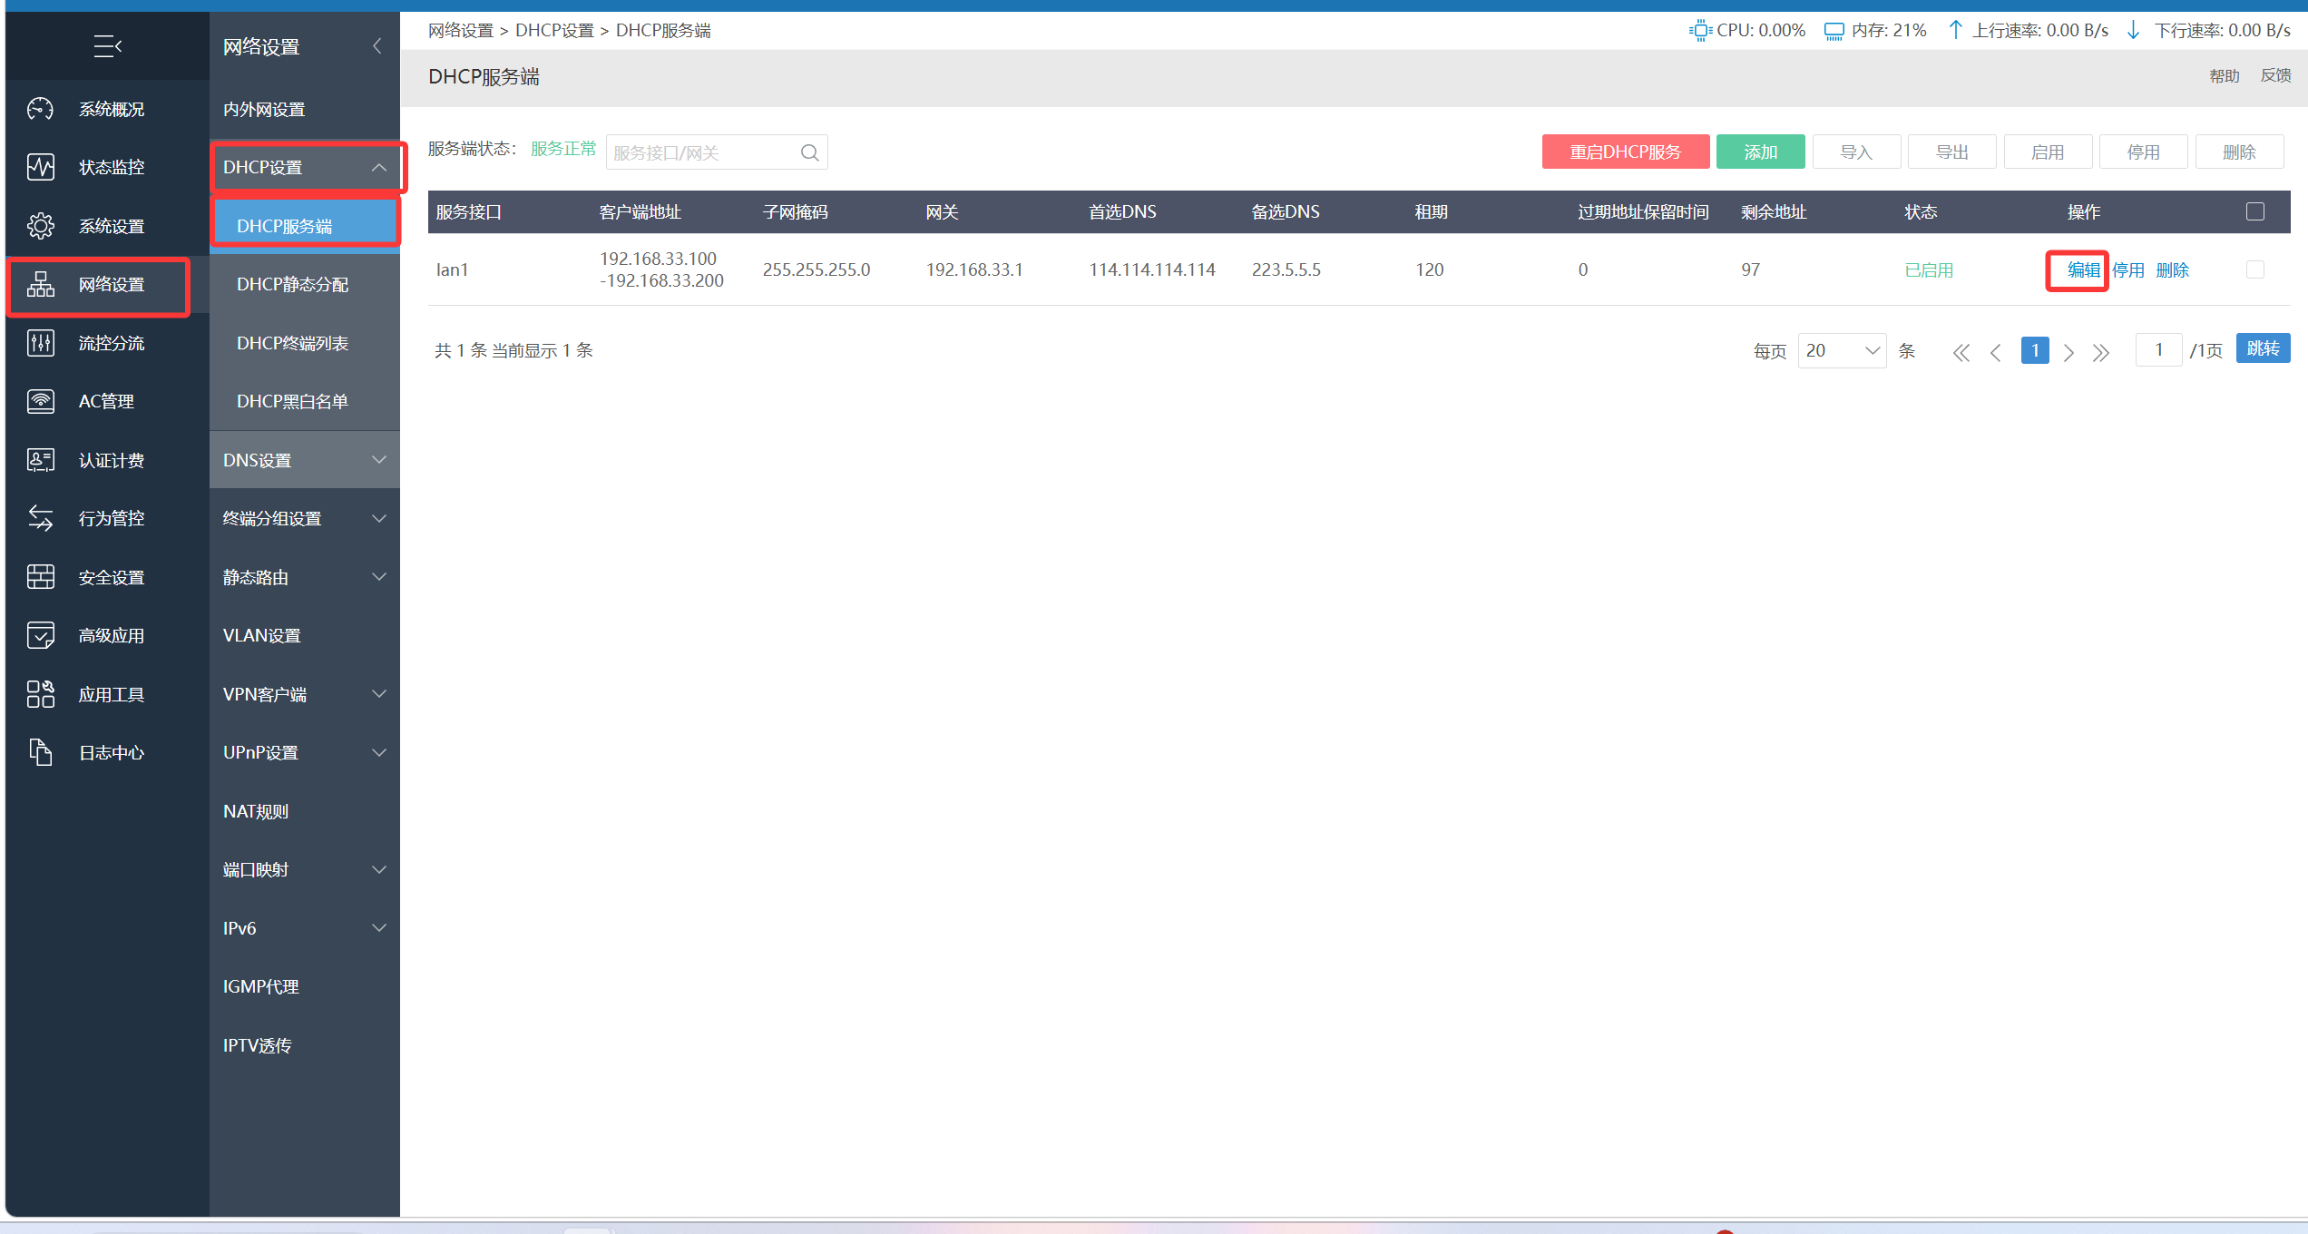This screenshot has height=1234, width=2308.
Task: Click the red 重启DHCP服务 button
Action: click(x=1625, y=152)
